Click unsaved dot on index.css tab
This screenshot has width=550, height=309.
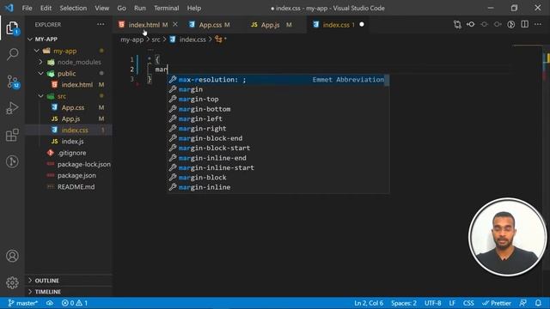click(362, 25)
